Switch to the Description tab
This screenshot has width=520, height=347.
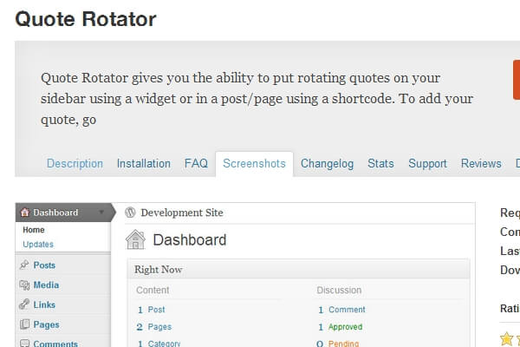point(75,163)
